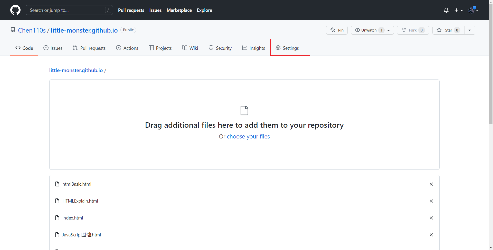Open the Settings tab

[x=287, y=48]
